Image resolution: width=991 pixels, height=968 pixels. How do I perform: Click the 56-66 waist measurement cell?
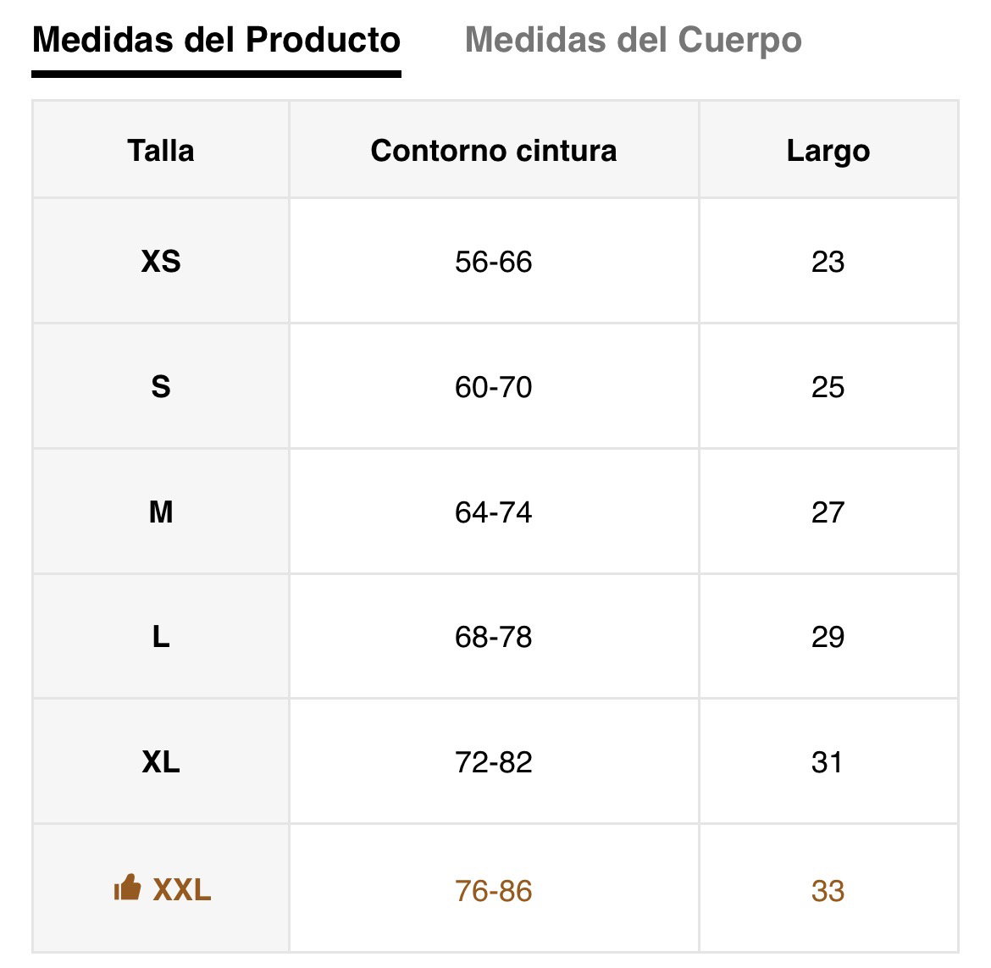coord(494,262)
